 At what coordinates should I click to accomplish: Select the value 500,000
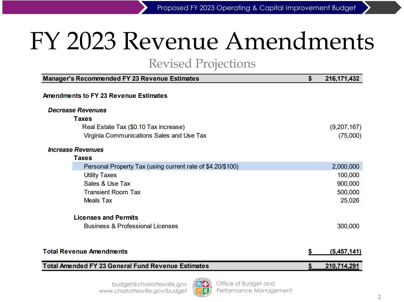click(348, 192)
